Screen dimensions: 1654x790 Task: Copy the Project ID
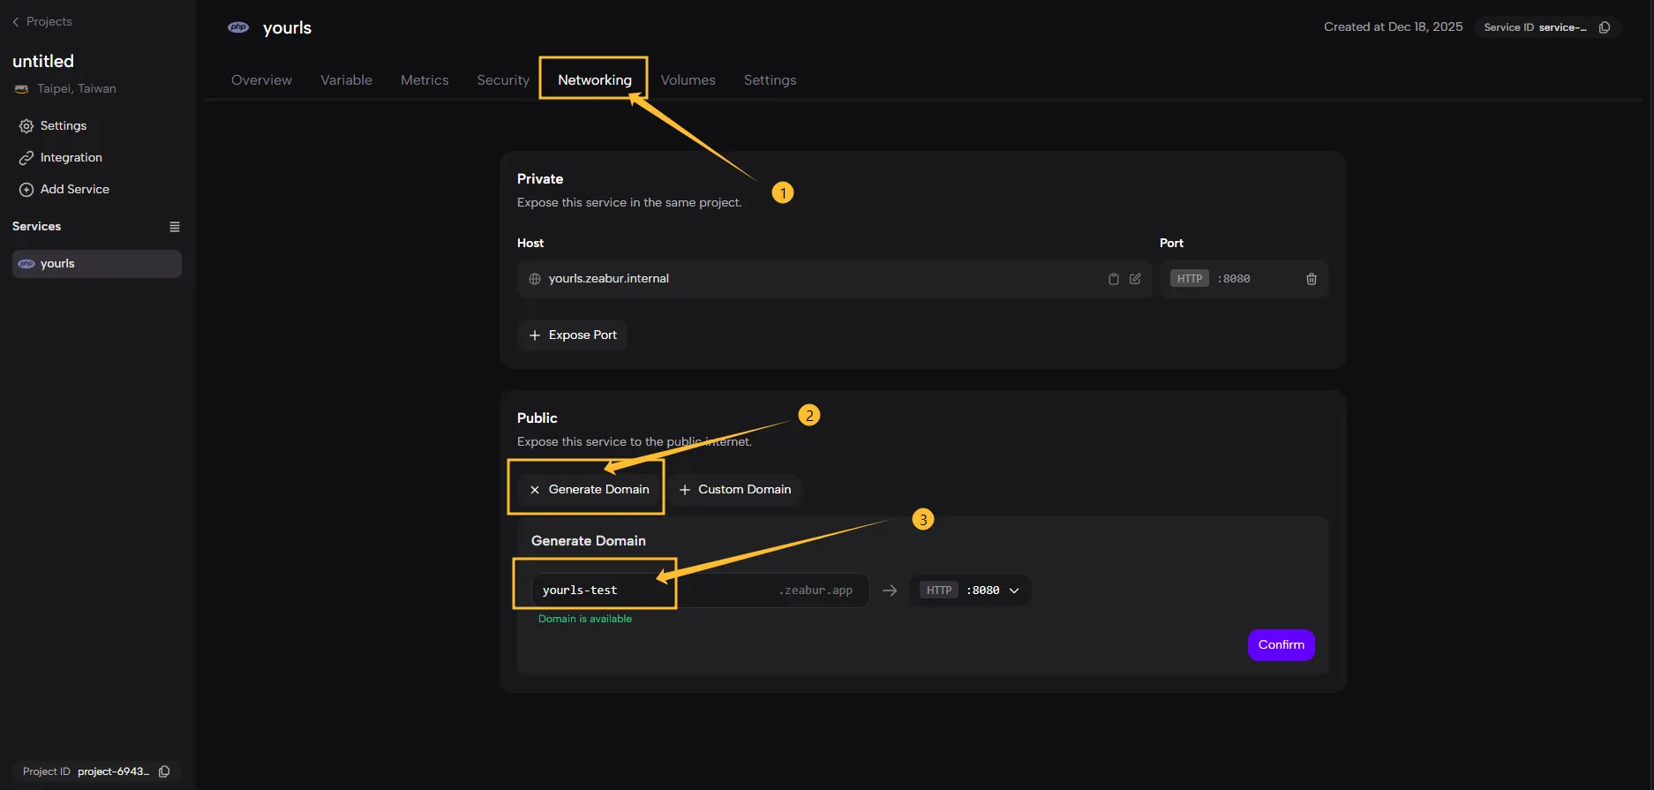click(164, 771)
